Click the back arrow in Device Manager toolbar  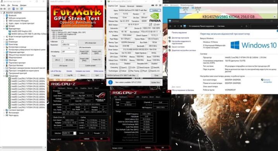2,9
